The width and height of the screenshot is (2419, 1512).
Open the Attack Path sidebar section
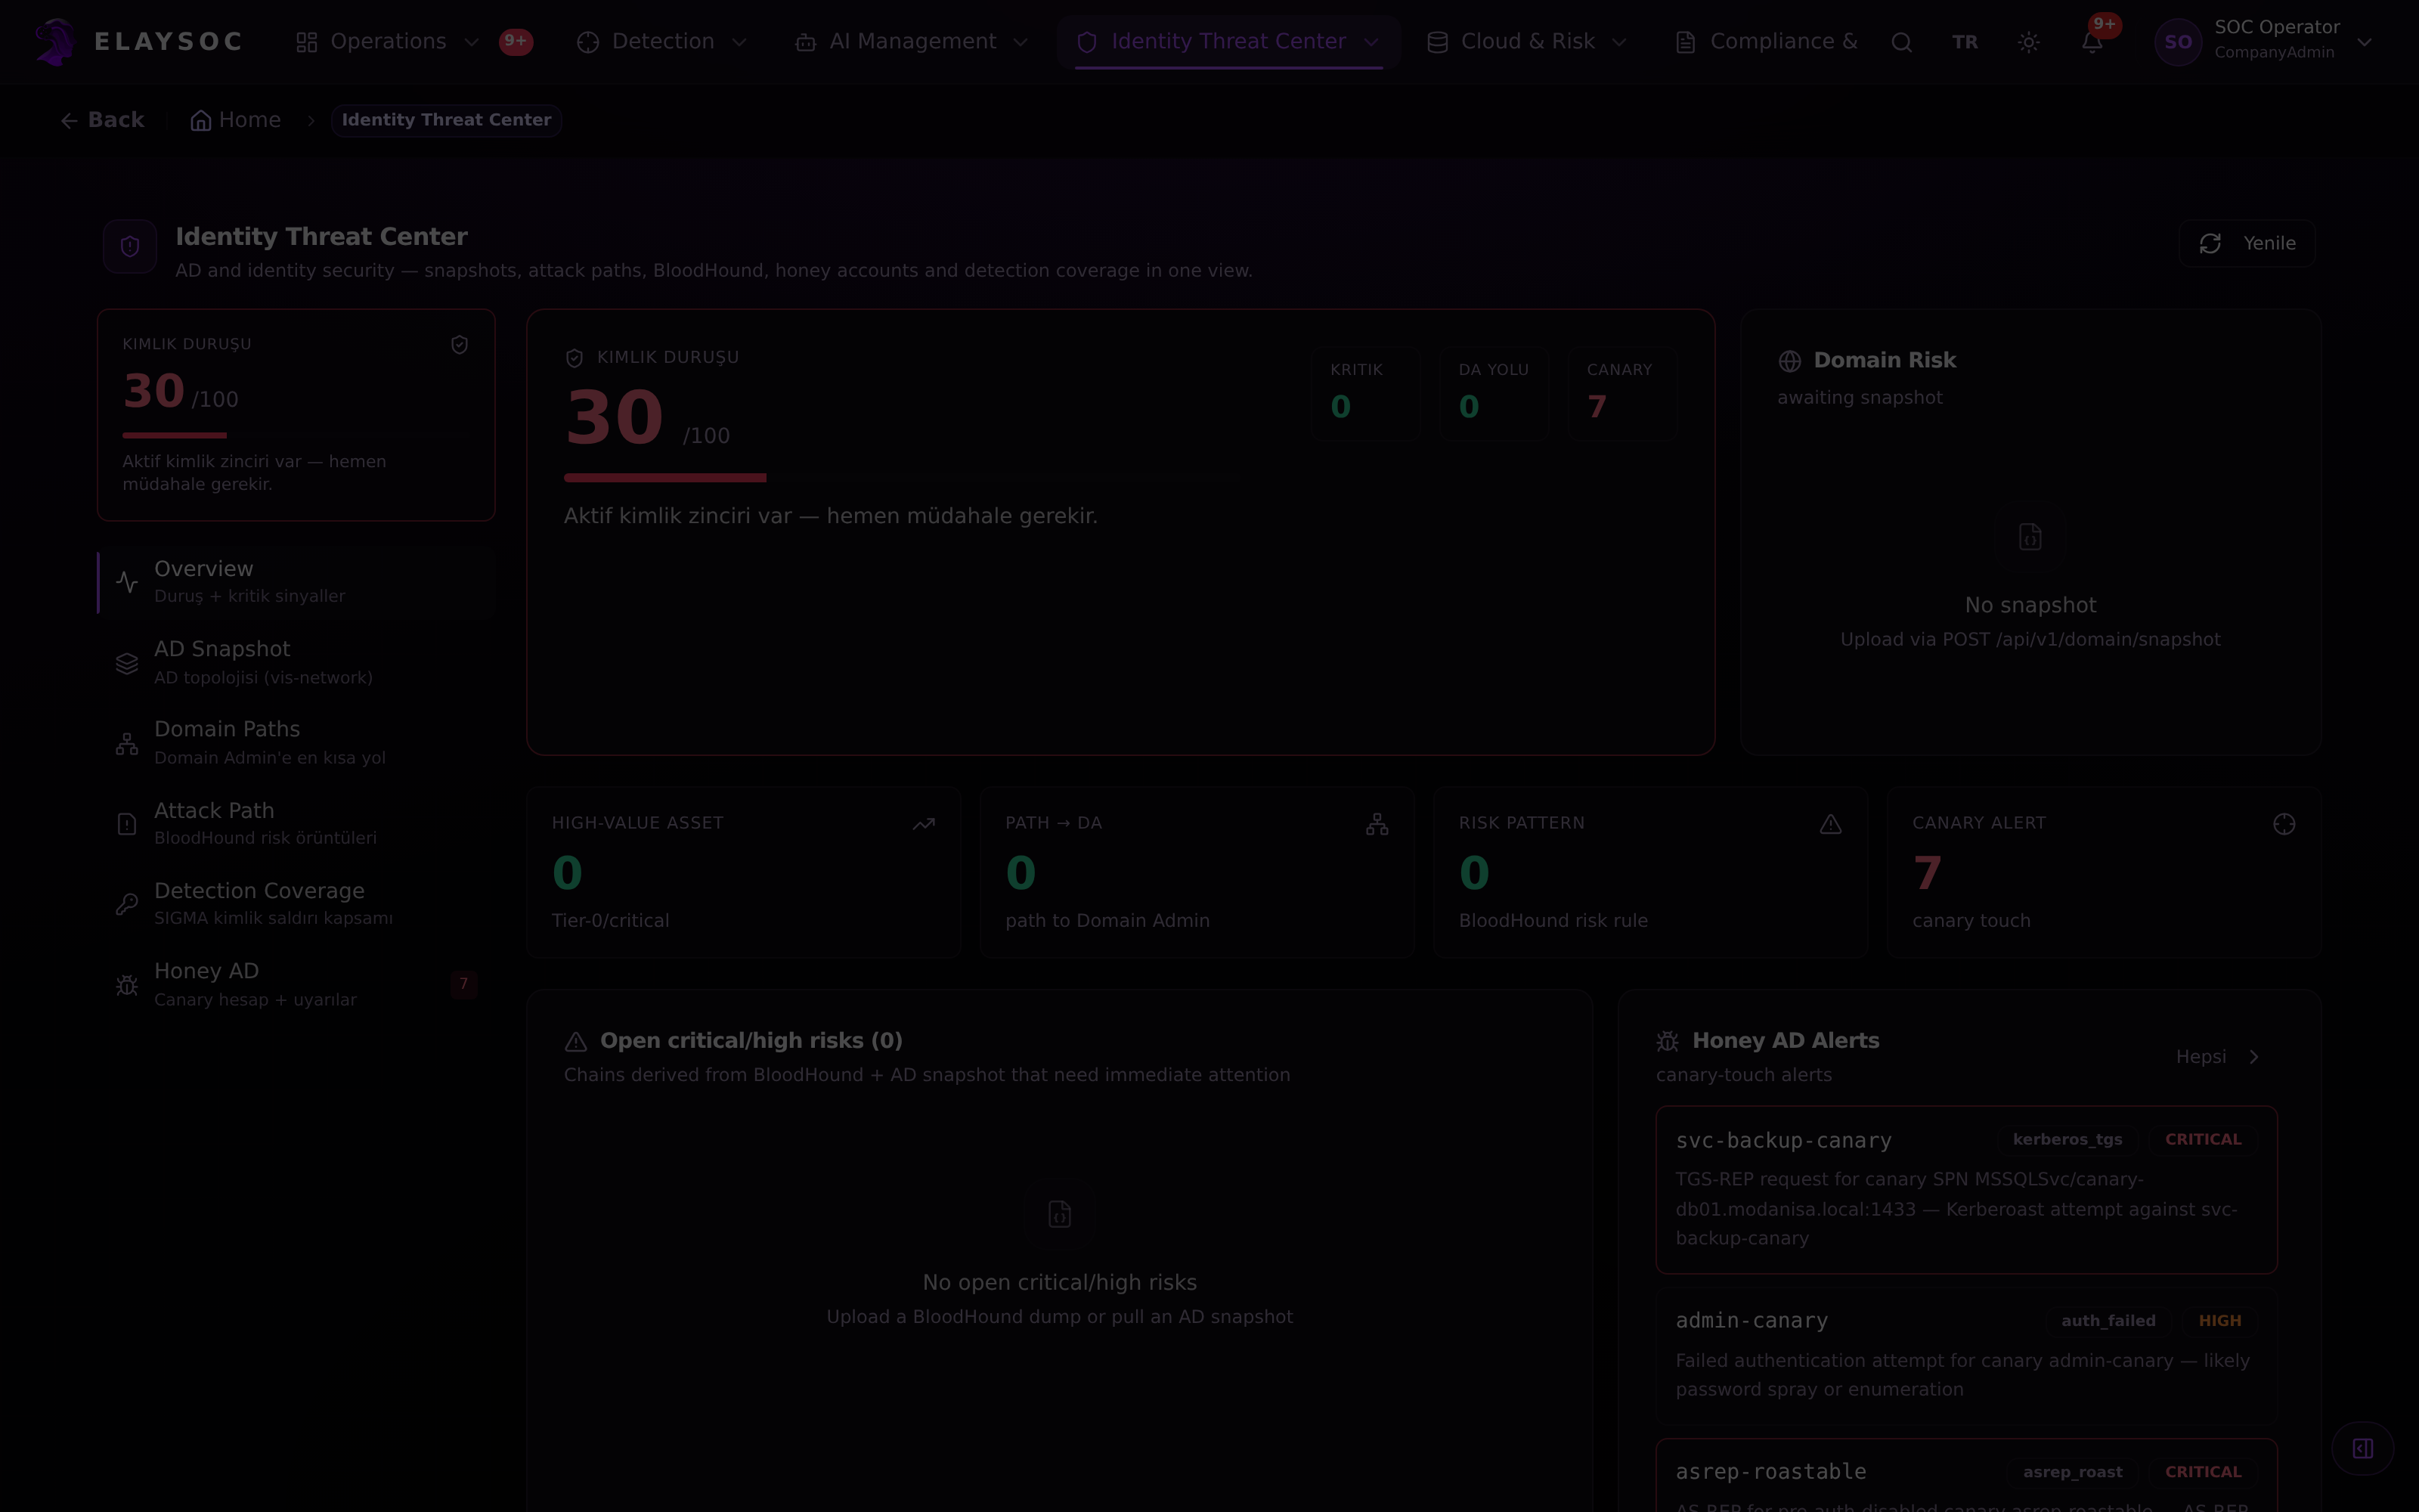(x=297, y=823)
